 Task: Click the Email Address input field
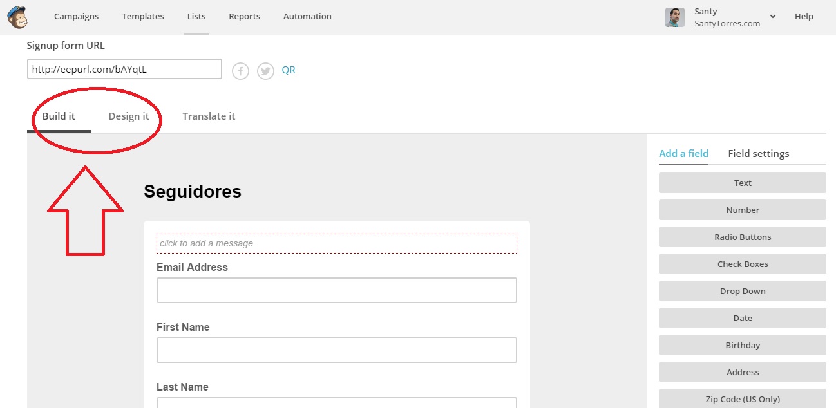(336, 290)
